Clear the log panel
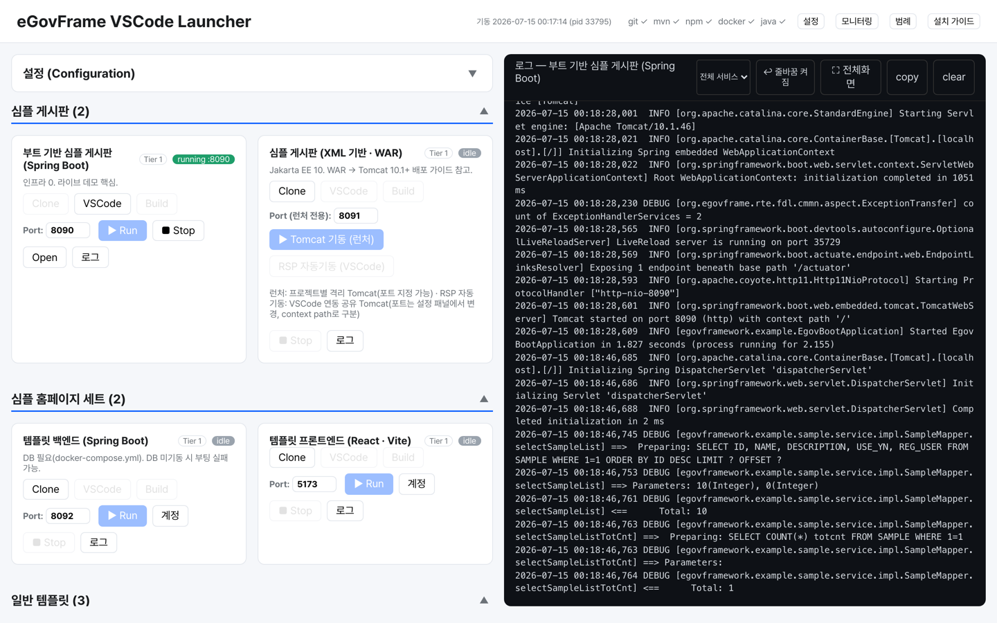 (x=953, y=77)
